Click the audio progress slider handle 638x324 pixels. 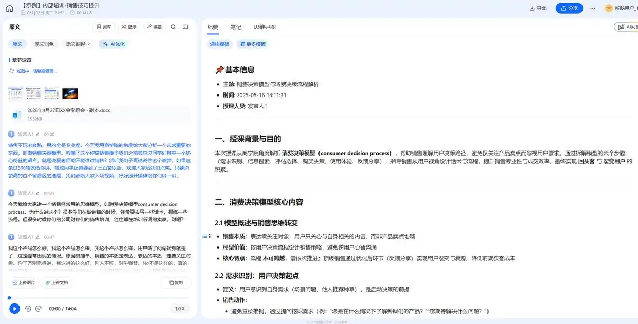(x=9, y=298)
